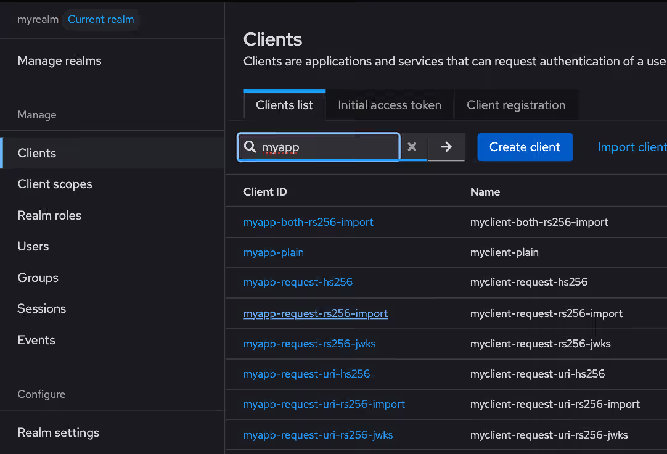Open the myapp-both-rs256-import client
The width and height of the screenshot is (667, 454).
[308, 222]
